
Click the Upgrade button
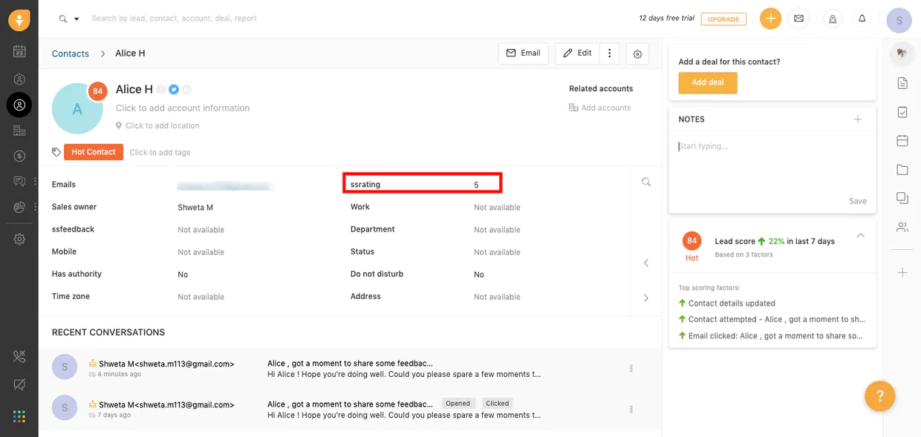(x=723, y=19)
